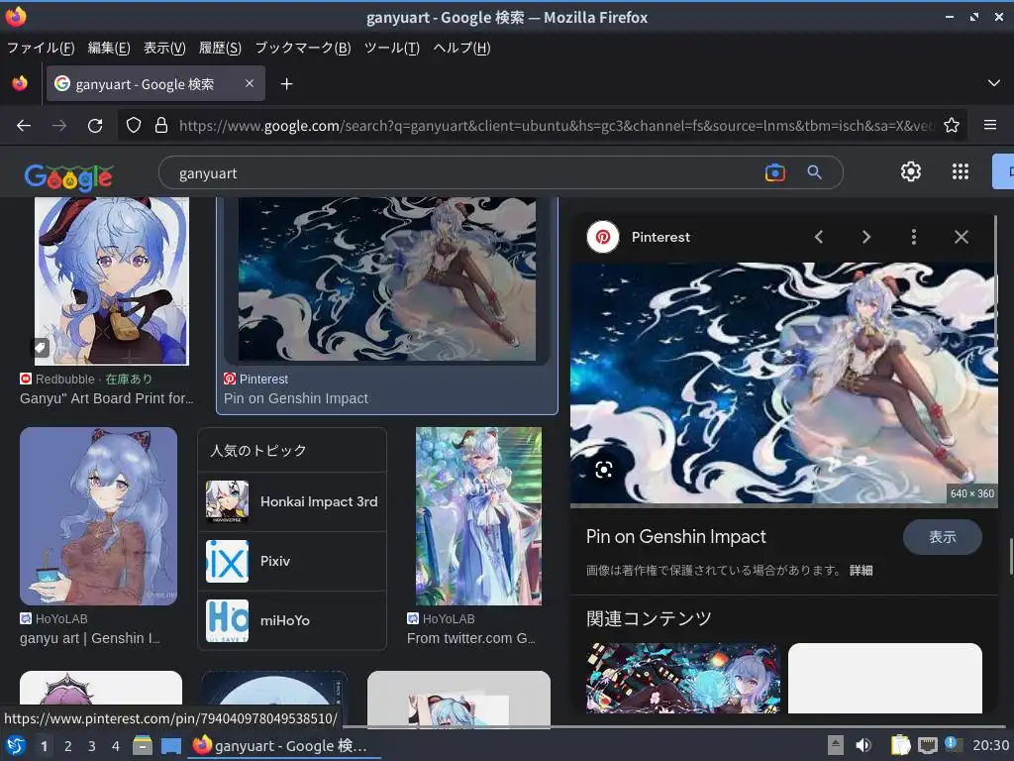
Task: Open HoYoLAB ganyu art result link
Action: (x=90, y=638)
